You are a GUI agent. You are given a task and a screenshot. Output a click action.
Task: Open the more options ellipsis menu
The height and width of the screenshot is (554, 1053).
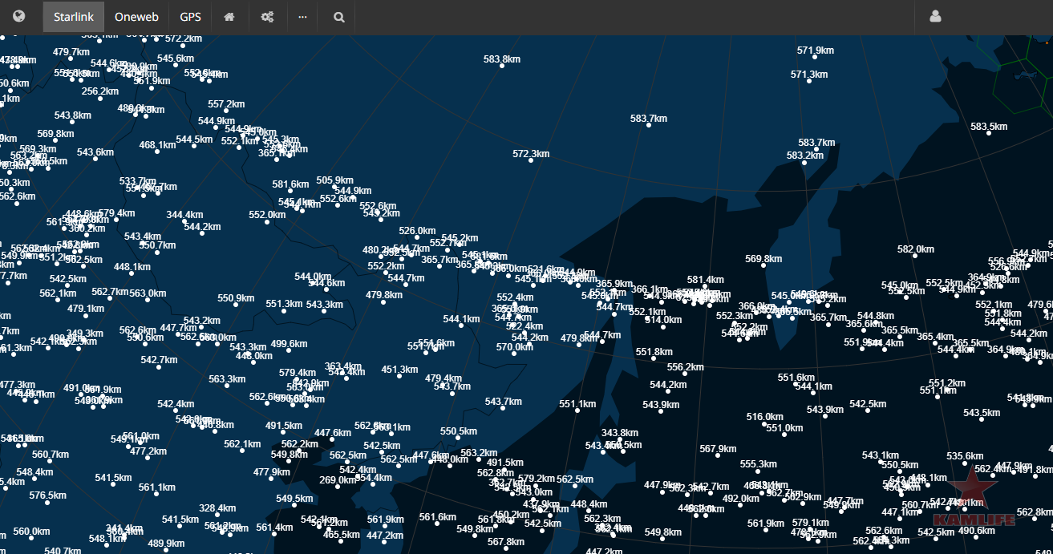coord(302,17)
